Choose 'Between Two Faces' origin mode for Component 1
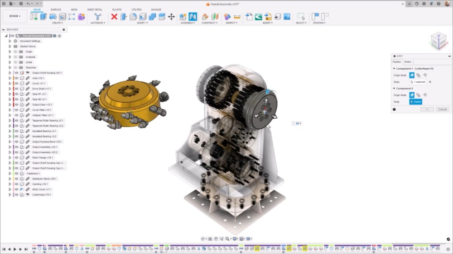Screen dimensions: 453x254 point(418,75)
